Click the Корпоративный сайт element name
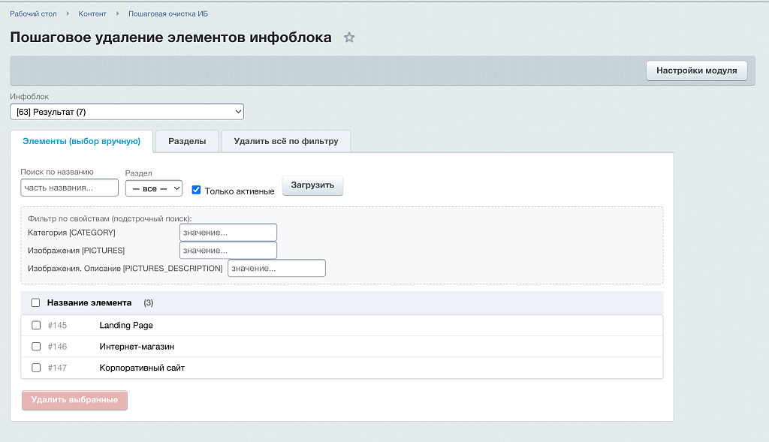Screen dimensions: 769x442 click(x=142, y=368)
